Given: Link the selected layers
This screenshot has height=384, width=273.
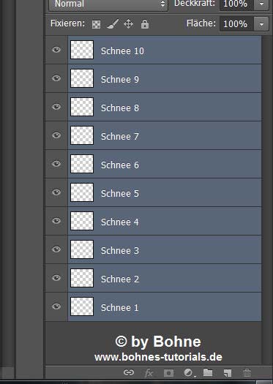Looking at the screenshot, I should [129, 372].
